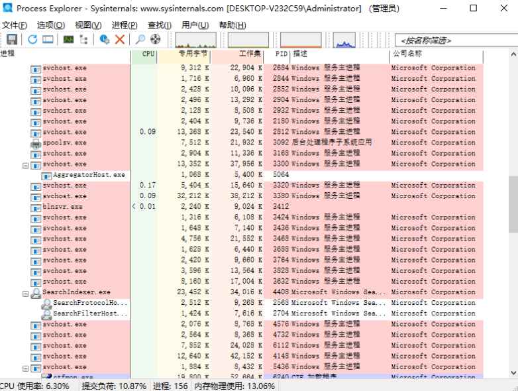The height and width of the screenshot is (391, 518).
Task: Select the spoolsv.exe process name
Action: click(x=64, y=142)
